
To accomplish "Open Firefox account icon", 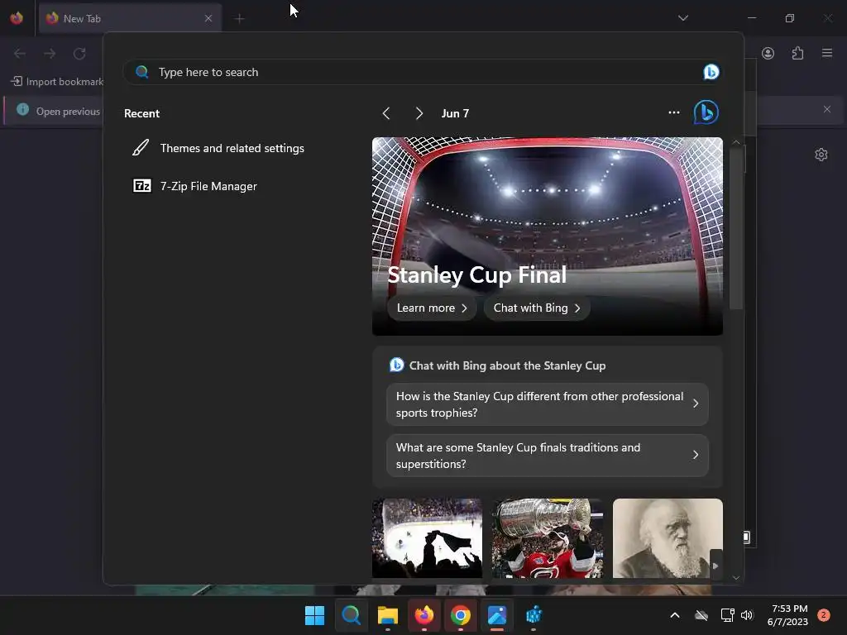I will 768,54.
